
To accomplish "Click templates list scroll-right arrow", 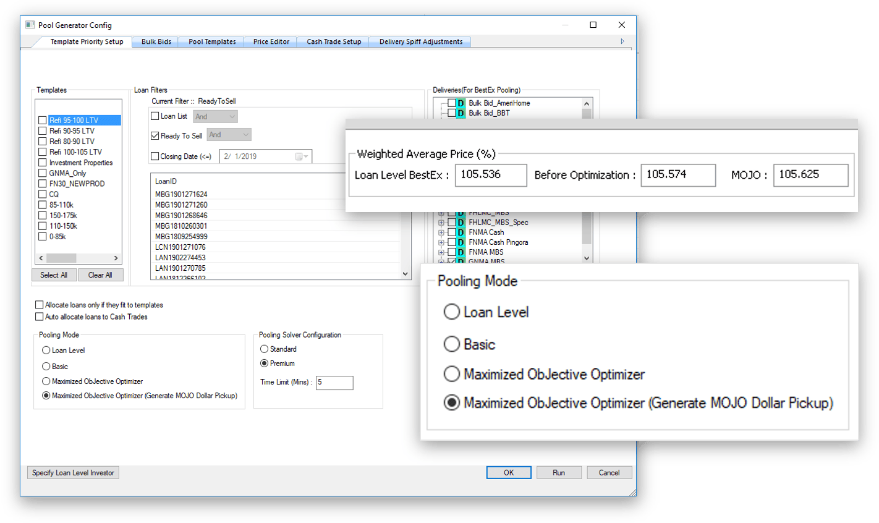I will point(116,258).
